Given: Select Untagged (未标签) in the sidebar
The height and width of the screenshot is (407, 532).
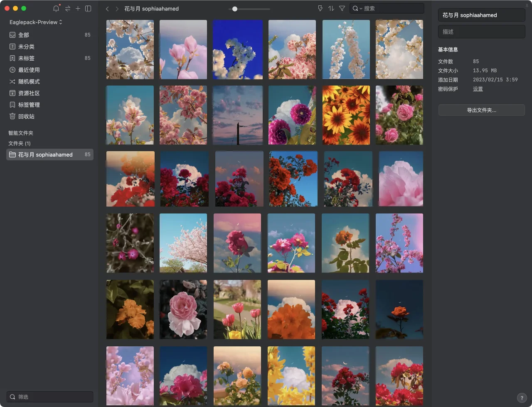Looking at the screenshot, I should click(26, 58).
